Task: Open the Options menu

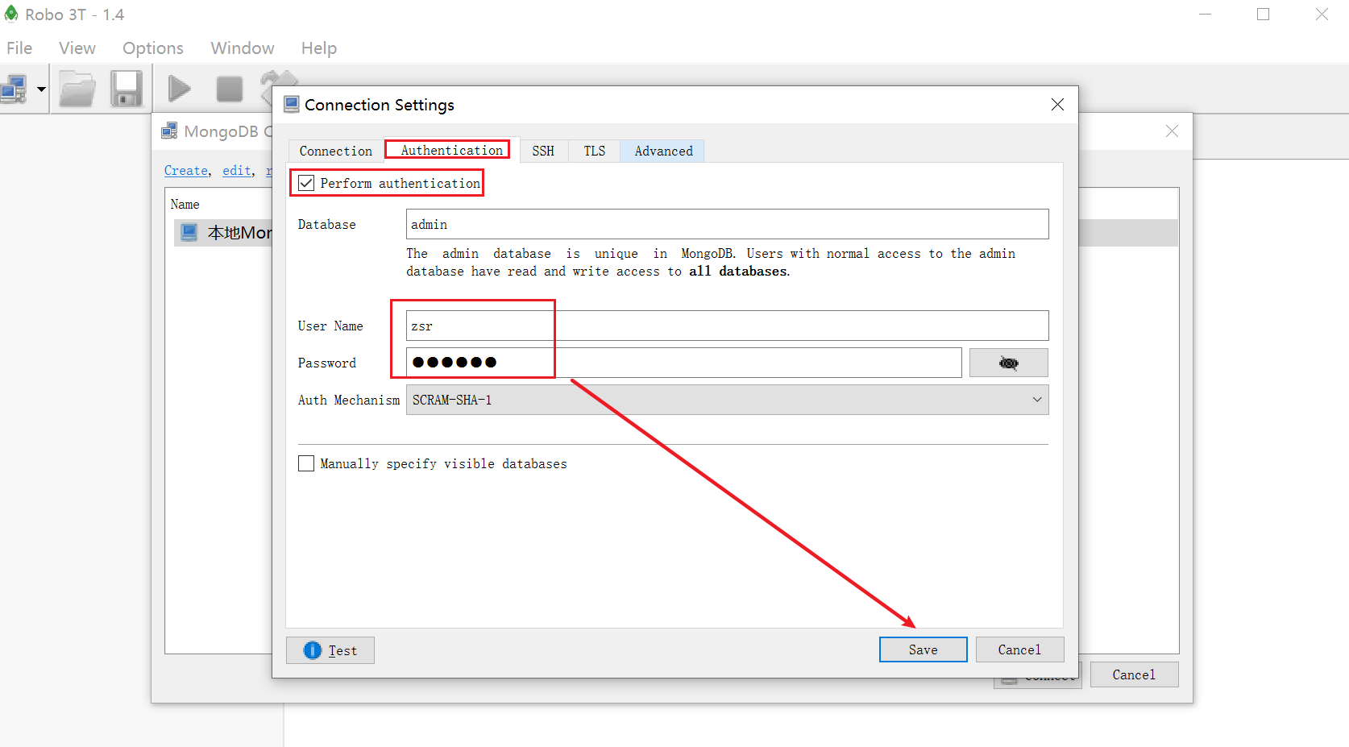Action: (x=153, y=48)
